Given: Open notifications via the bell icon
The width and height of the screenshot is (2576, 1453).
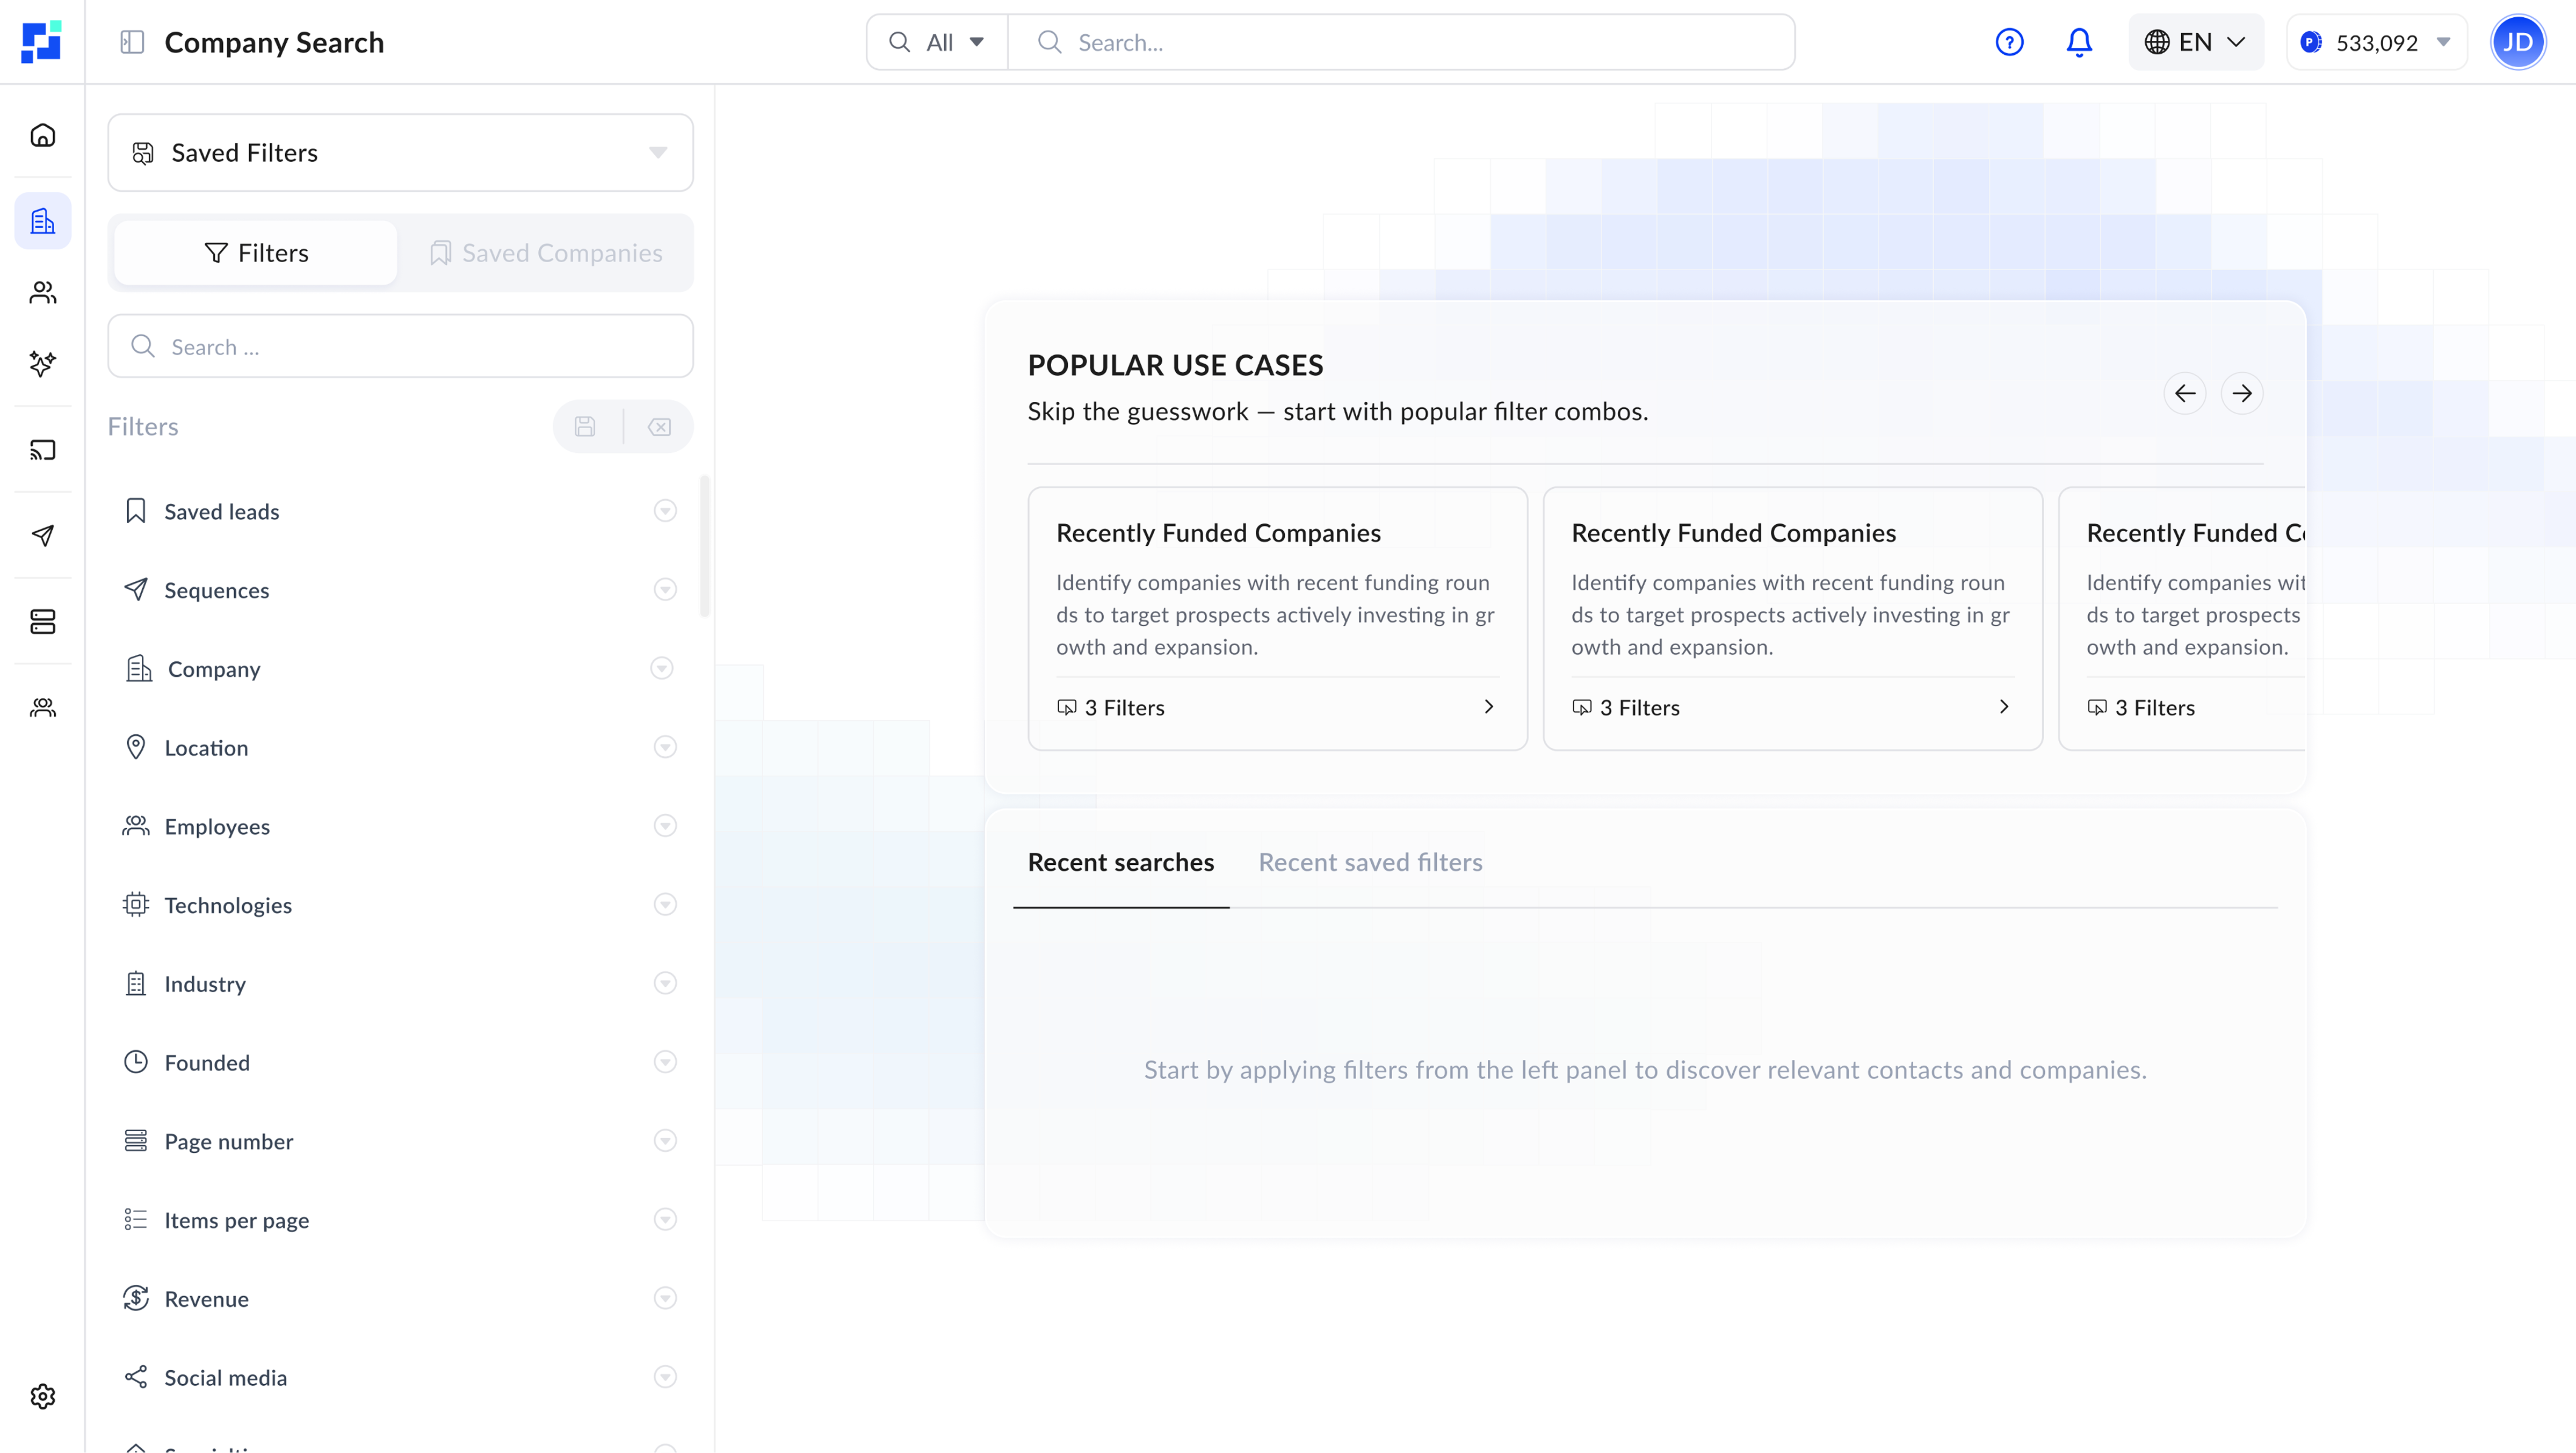Looking at the screenshot, I should (2079, 42).
